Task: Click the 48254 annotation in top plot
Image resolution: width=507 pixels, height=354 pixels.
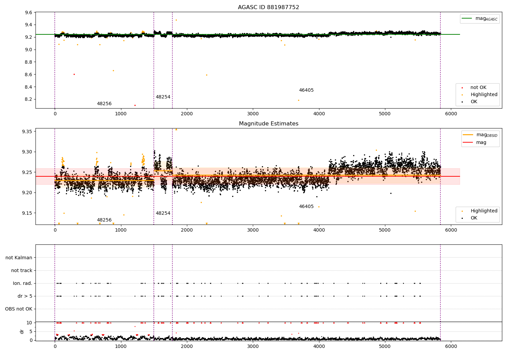Action: [x=163, y=97]
